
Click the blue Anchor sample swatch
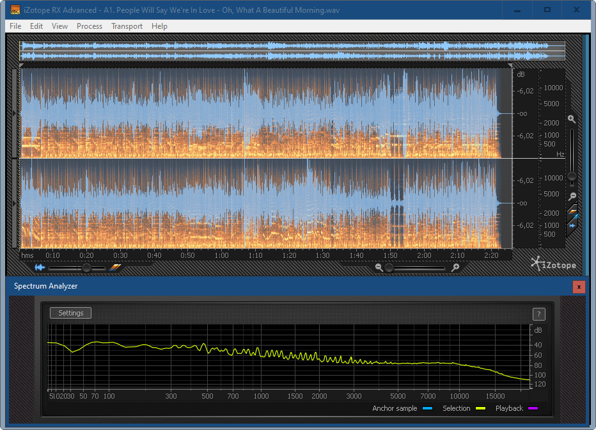[427, 408]
